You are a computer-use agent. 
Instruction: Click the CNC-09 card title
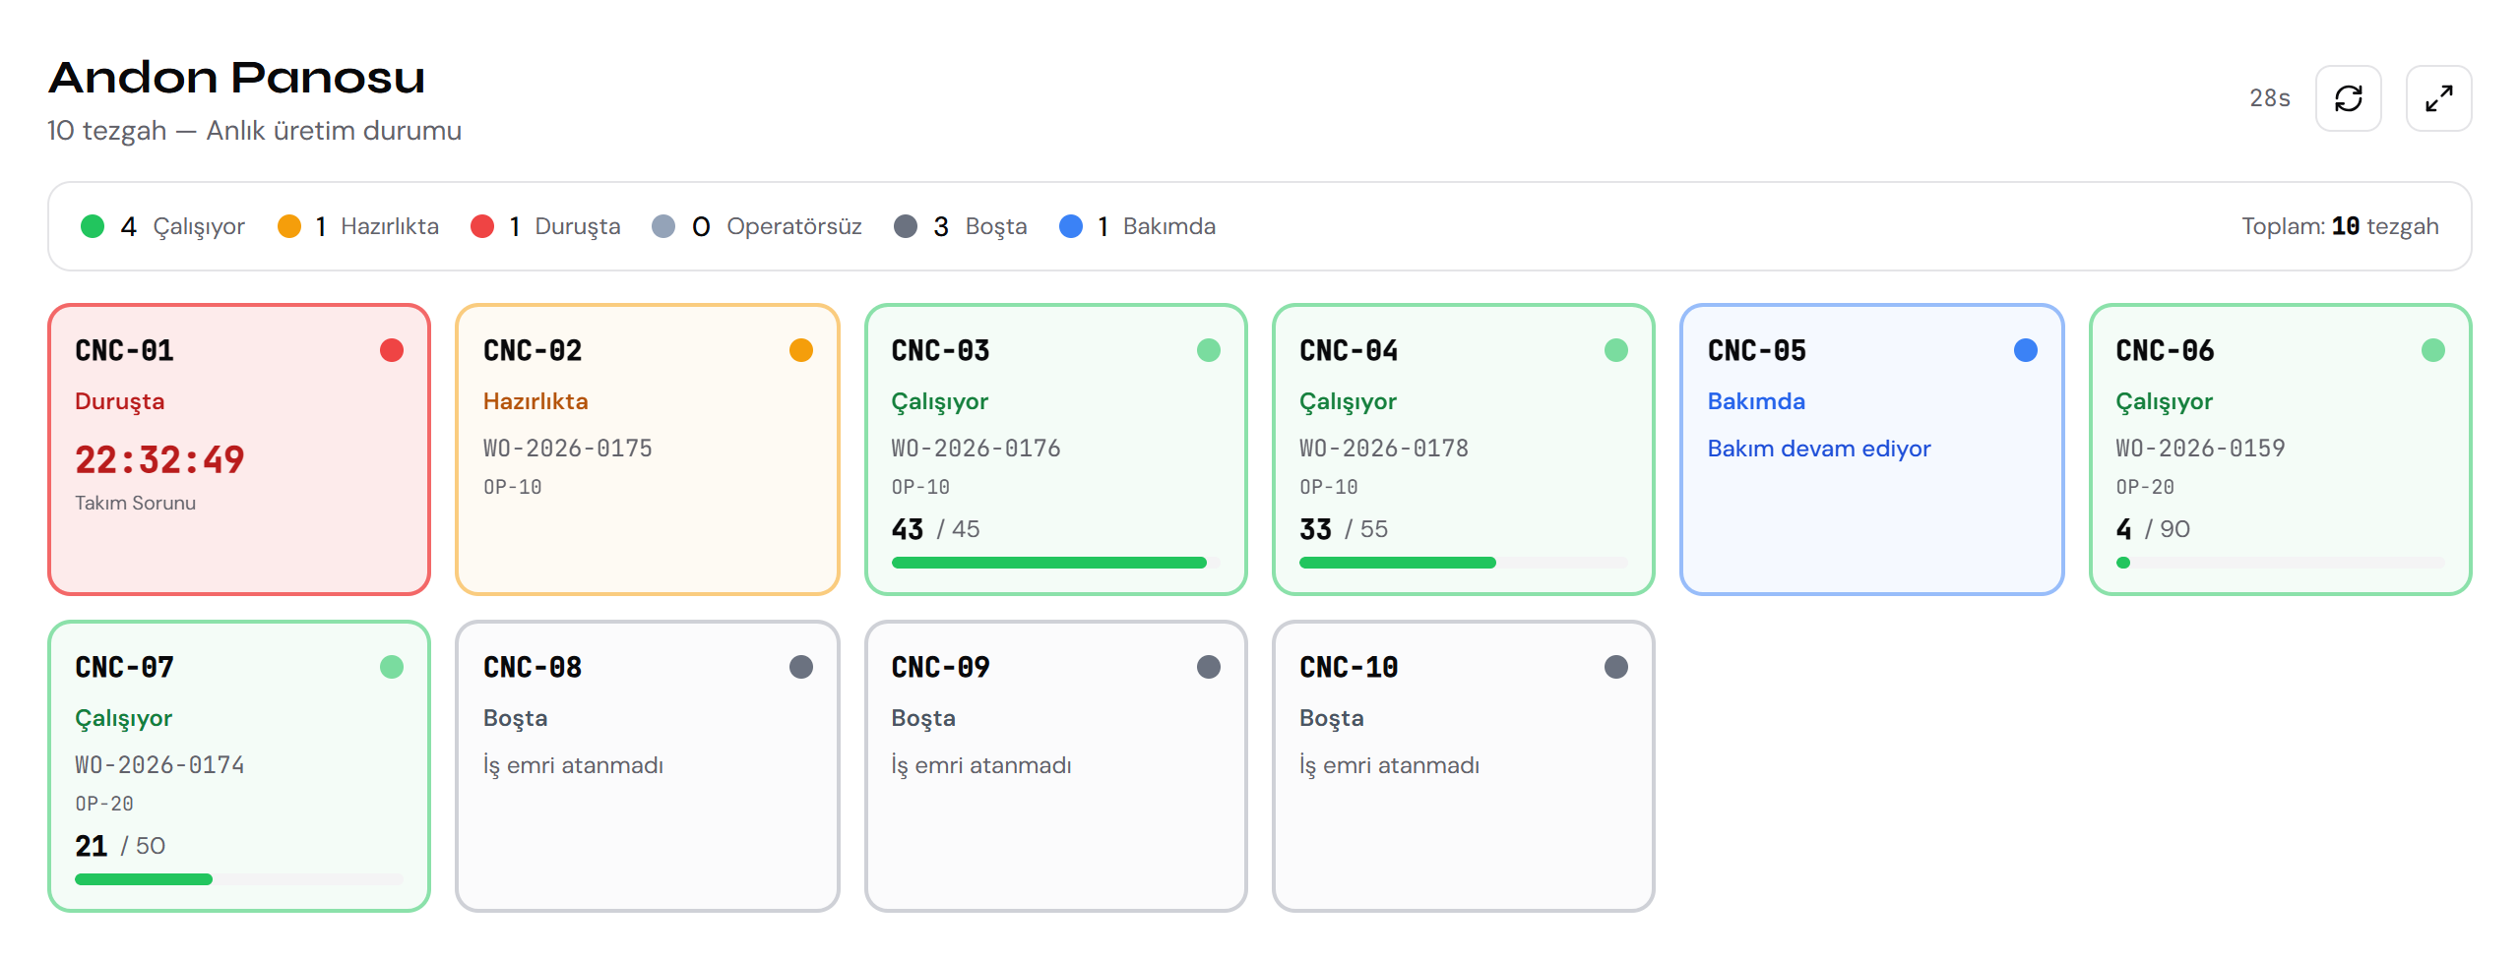point(941,667)
